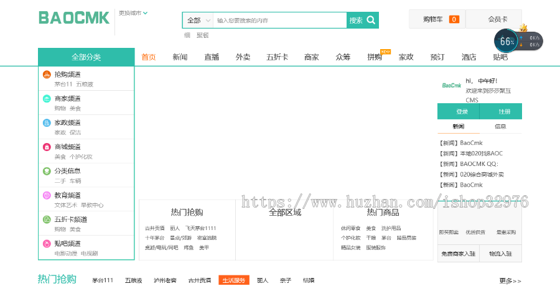560x286 pixels.
Task: Open the 众筹 nav item
Action: (x=343, y=57)
